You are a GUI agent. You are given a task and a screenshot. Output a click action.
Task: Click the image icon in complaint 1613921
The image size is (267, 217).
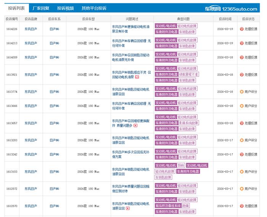click(137, 77)
